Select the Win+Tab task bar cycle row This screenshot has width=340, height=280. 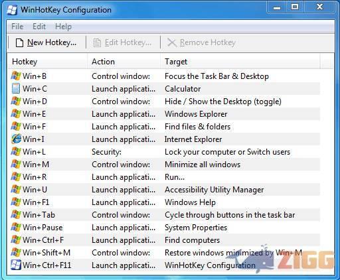[x=165, y=215]
